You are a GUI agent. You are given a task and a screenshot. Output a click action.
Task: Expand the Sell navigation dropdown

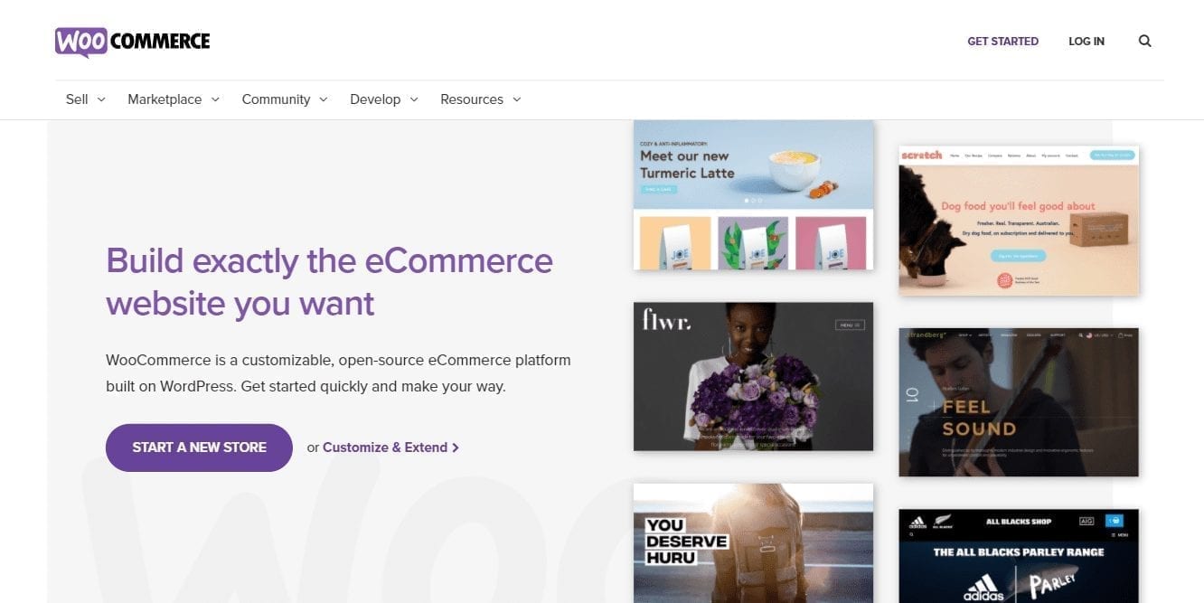tap(100, 99)
